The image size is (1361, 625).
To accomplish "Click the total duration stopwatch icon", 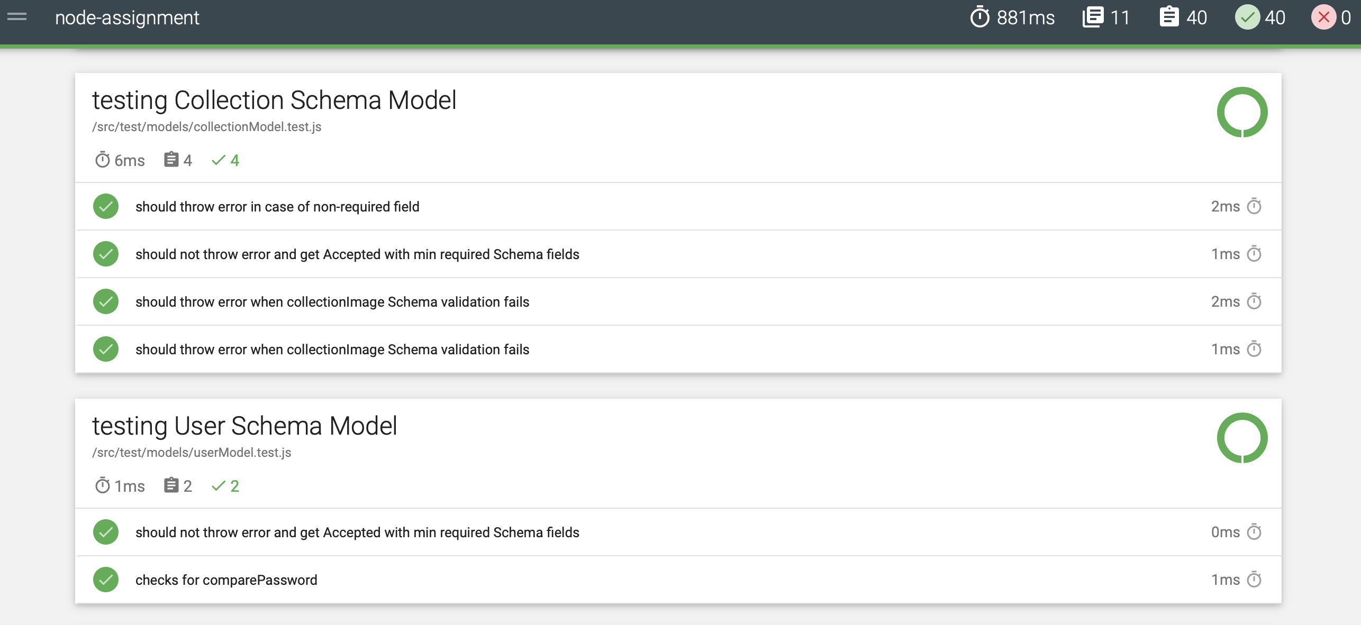I will point(979,17).
